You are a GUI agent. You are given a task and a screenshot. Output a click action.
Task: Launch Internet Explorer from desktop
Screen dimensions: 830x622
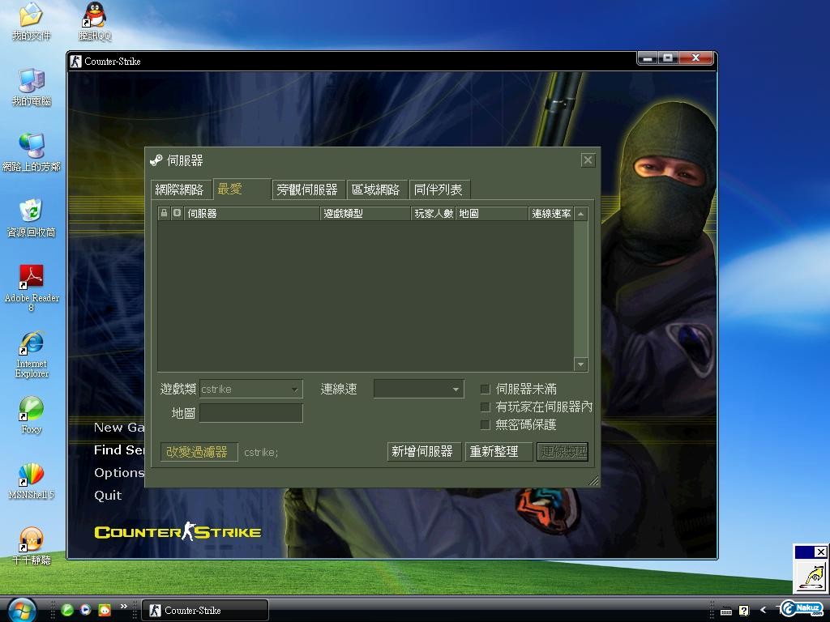tap(31, 344)
